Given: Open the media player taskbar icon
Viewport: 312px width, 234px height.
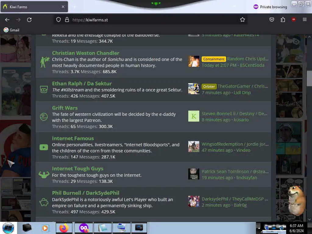Looking at the screenshot, I should click(45, 228).
